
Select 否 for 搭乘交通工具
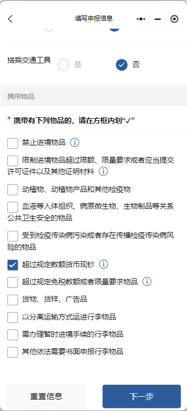pos(122,65)
